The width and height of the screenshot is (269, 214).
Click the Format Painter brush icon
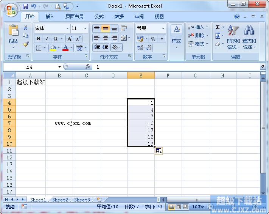(x=26, y=44)
